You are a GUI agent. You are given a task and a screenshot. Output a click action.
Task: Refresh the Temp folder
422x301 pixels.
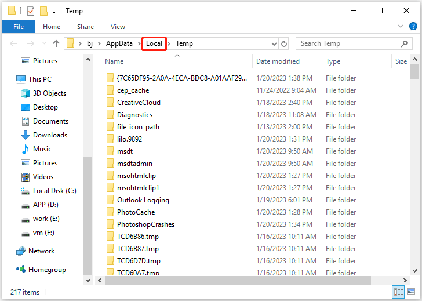click(x=284, y=43)
